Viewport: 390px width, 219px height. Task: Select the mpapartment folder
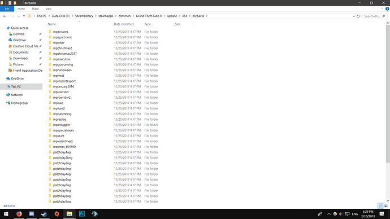coord(62,37)
